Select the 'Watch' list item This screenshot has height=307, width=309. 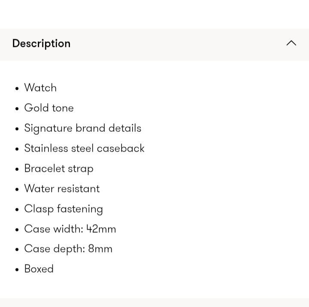coord(40,88)
